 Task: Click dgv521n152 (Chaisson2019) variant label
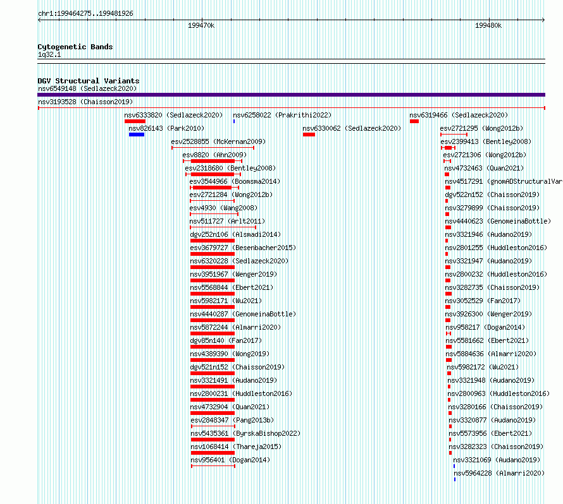237,367
